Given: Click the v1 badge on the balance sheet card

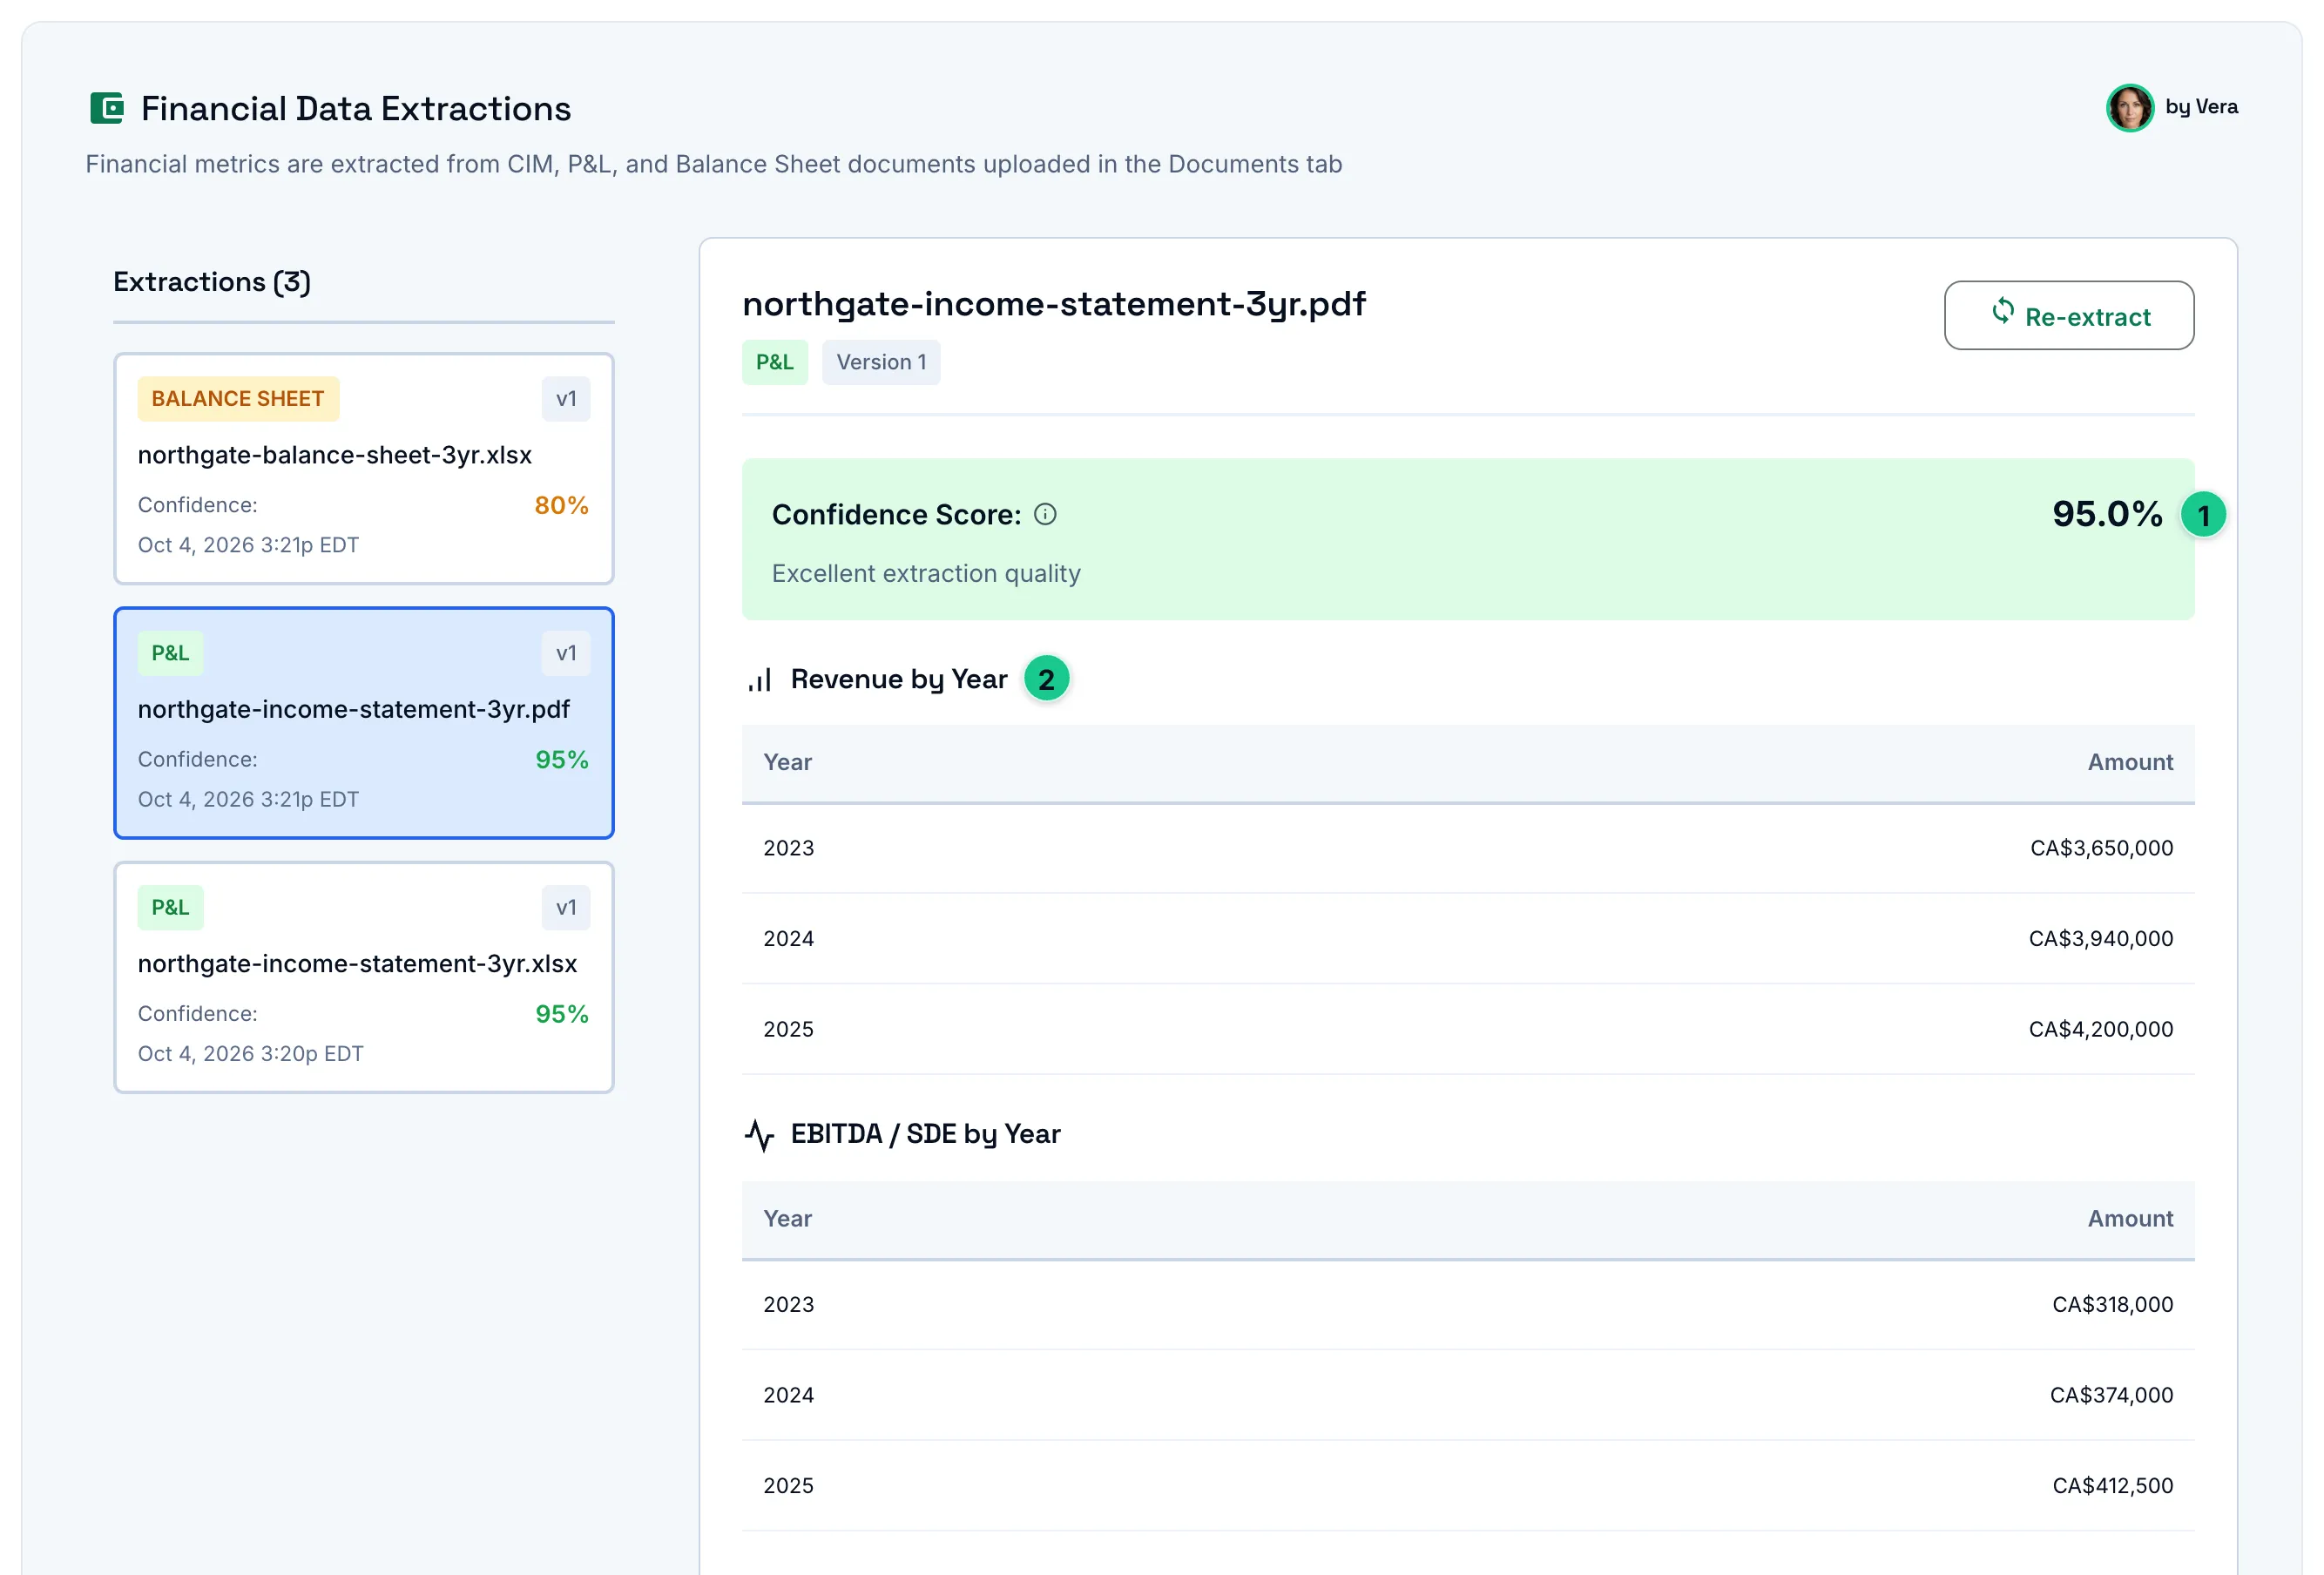Looking at the screenshot, I should [566, 399].
